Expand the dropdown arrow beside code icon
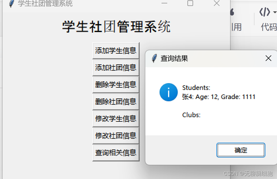277x179 pixels. point(275,12)
